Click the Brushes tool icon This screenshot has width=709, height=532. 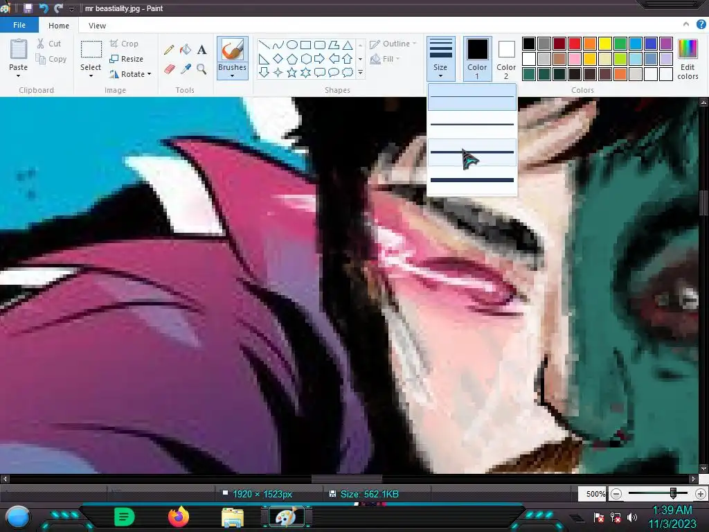233,49
